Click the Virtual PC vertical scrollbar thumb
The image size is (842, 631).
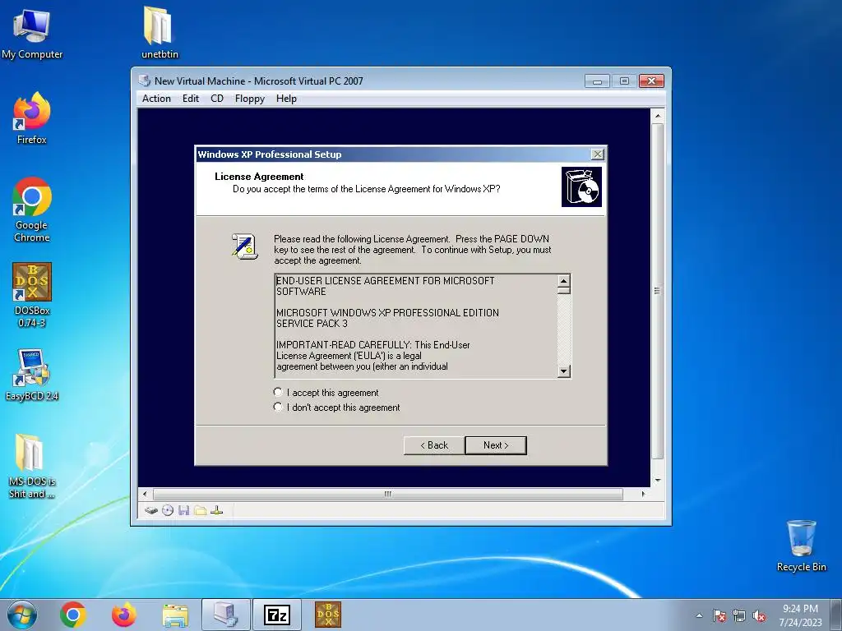pyautogui.click(x=657, y=290)
